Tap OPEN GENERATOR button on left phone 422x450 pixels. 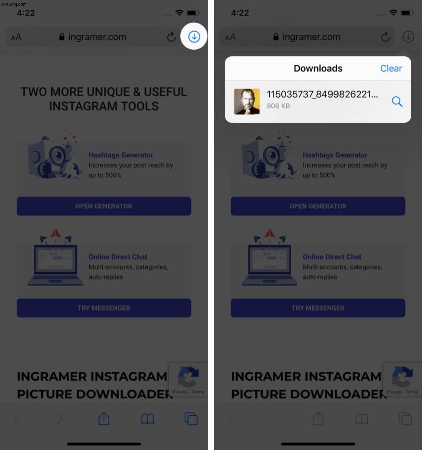pyautogui.click(x=104, y=206)
